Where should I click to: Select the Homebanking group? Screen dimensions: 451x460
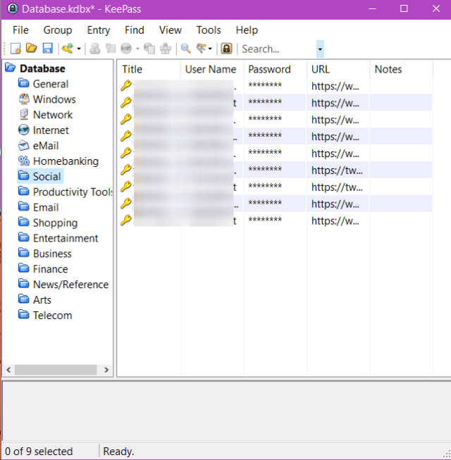[66, 161]
